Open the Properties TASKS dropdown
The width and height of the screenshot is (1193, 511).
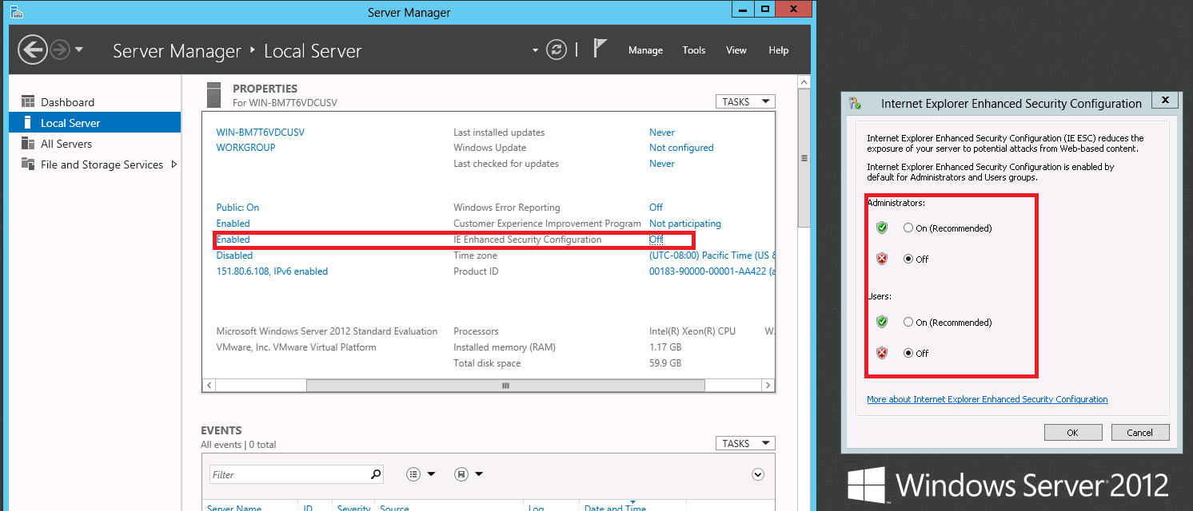pyautogui.click(x=745, y=102)
